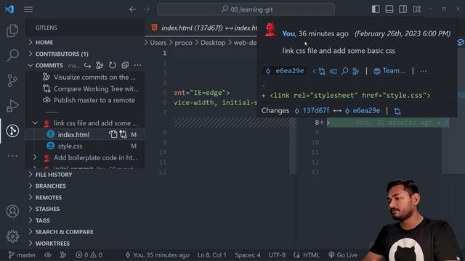Click the Go Live button

343,254
